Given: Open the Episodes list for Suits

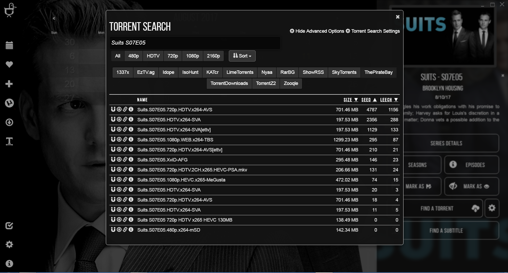Looking at the screenshot, I should [x=471, y=165].
